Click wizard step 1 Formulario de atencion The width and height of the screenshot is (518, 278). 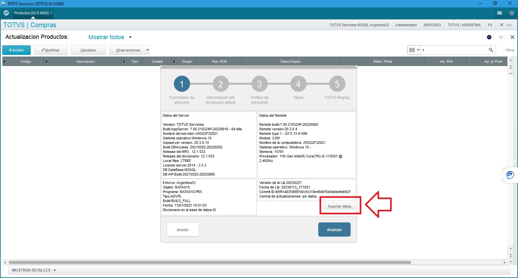click(x=182, y=84)
